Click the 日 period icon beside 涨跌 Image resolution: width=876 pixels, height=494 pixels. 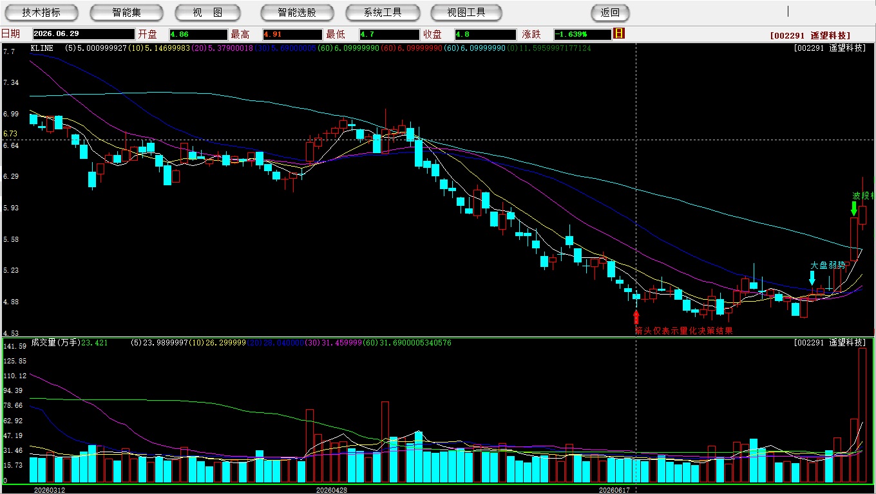[619, 33]
